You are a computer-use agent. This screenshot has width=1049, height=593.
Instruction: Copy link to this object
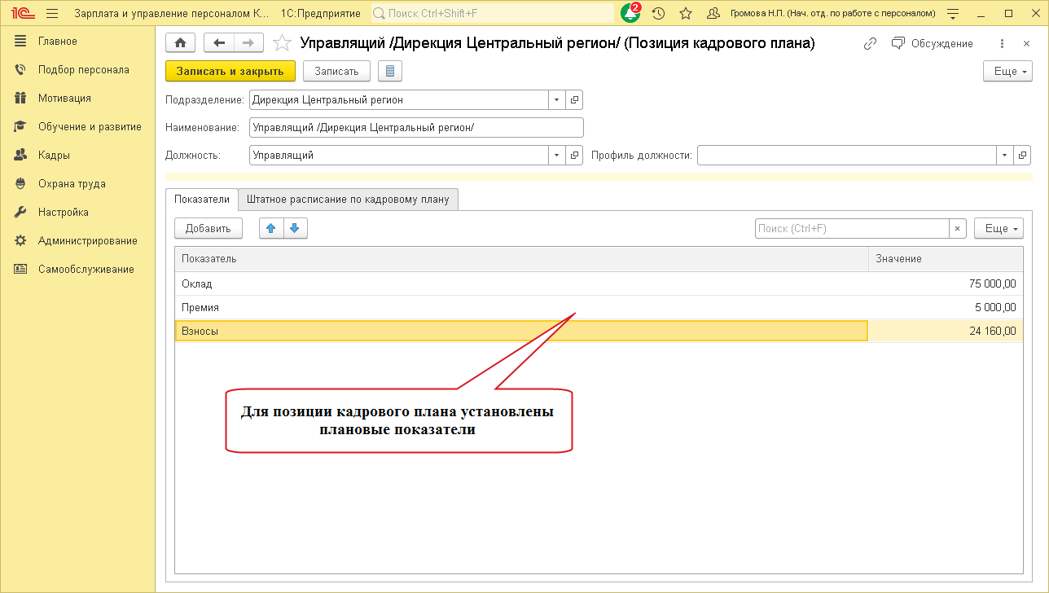(x=871, y=43)
